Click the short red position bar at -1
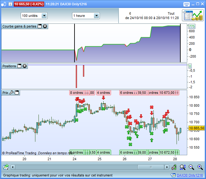This screenshot has height=179, width=206. [x=84, y=71]
